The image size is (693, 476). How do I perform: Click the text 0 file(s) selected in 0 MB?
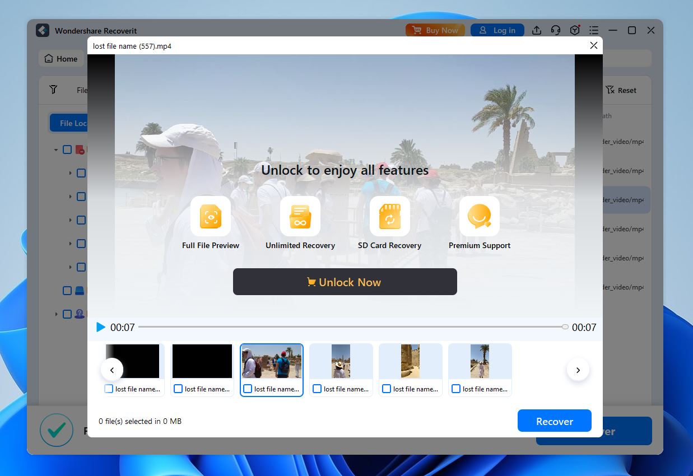tap(140, 421)
